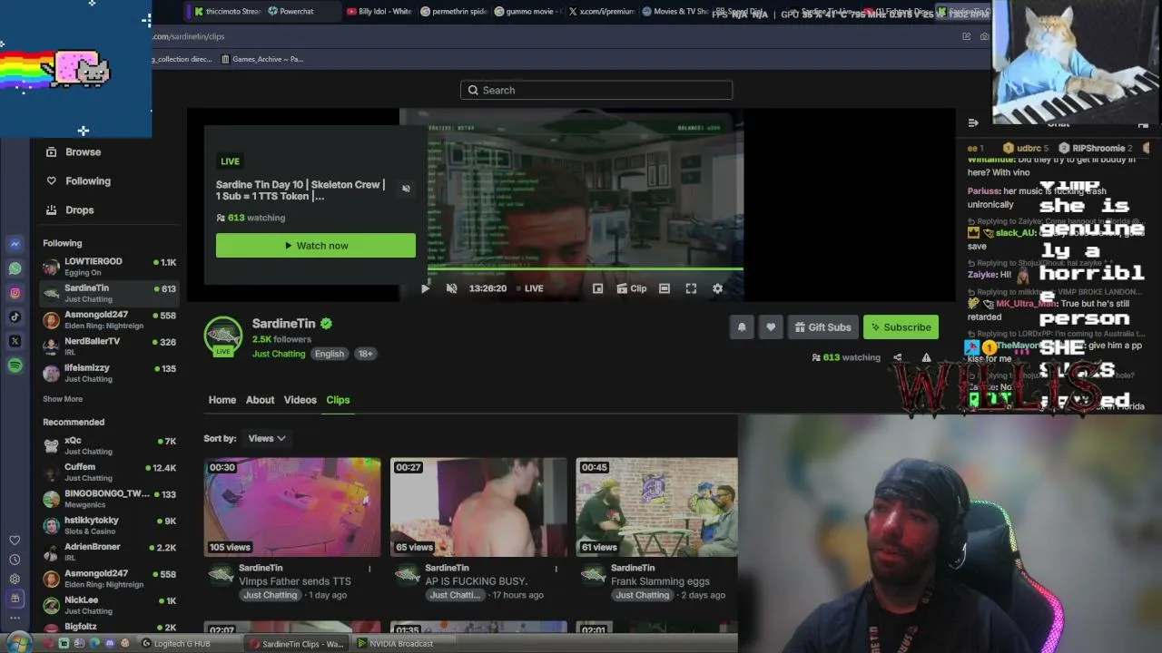Viewport: 1162px width, 653px height.
Task: Create a clip with the Clip button
Action: click(x=632, y=288)
